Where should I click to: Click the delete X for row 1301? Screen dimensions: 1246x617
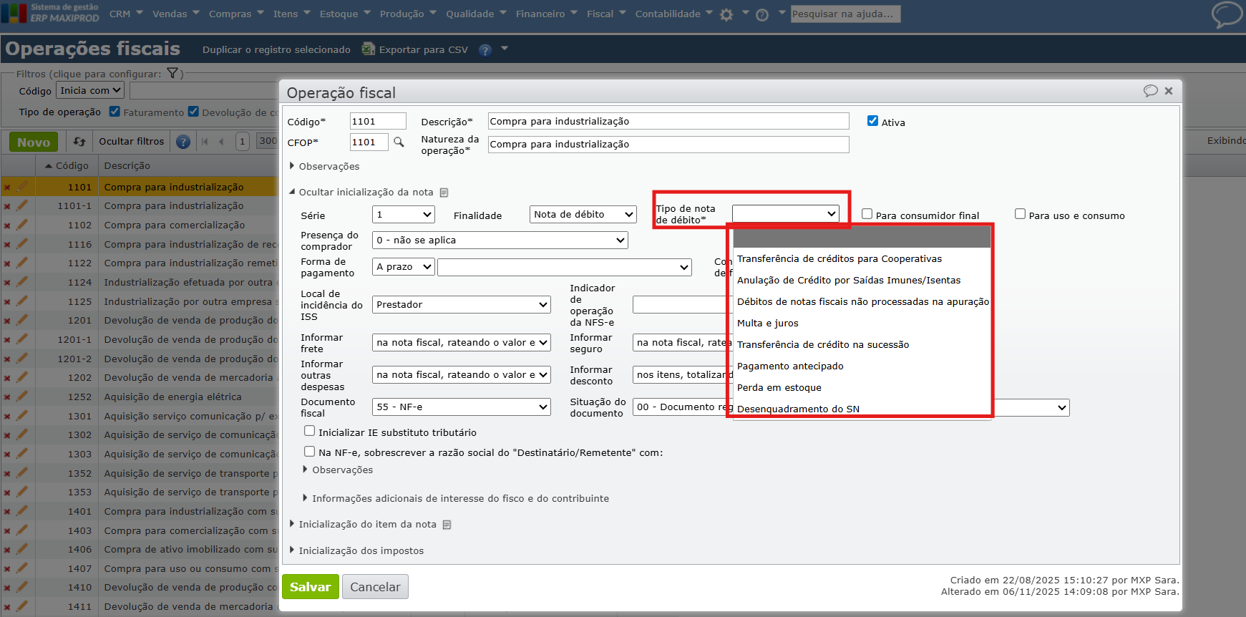[x=7, y=417]
